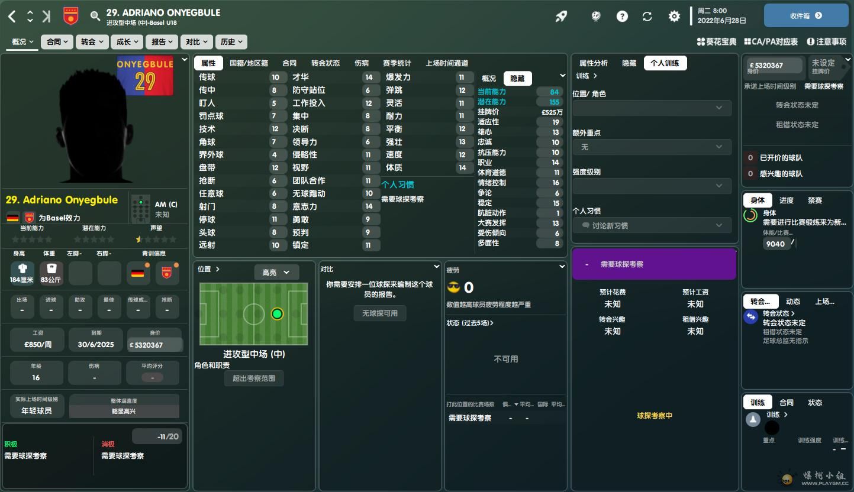Click the green position marker on pitch
Screen dimensions: 854x492
click(277, 314)
